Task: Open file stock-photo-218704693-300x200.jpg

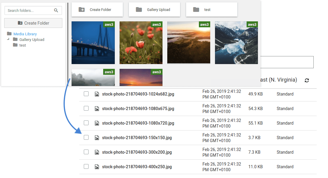Action: point(137,152)
